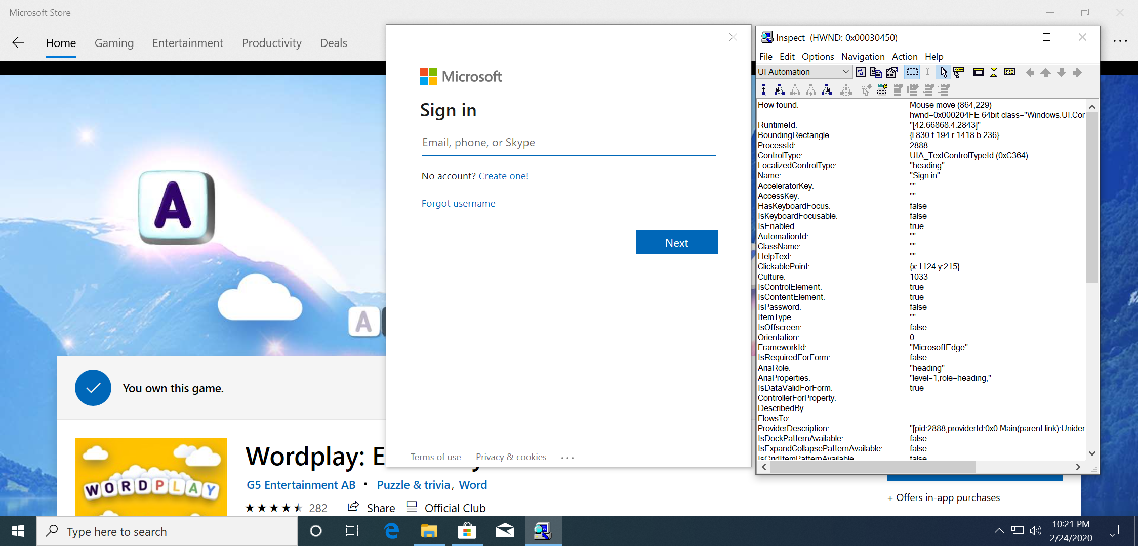This screenshot has width=1138, height=546.
Task: Open the UI Automation mode dropdown
Action: 845,72
